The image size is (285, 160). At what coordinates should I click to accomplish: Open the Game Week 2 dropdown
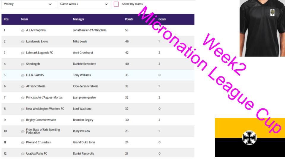[x=84, y=4]
